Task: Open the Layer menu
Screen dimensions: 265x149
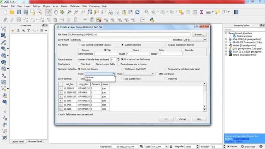Action: [x=27, y=6]
